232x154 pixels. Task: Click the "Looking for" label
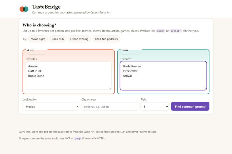pyautogui.click(x=30, y=100)
